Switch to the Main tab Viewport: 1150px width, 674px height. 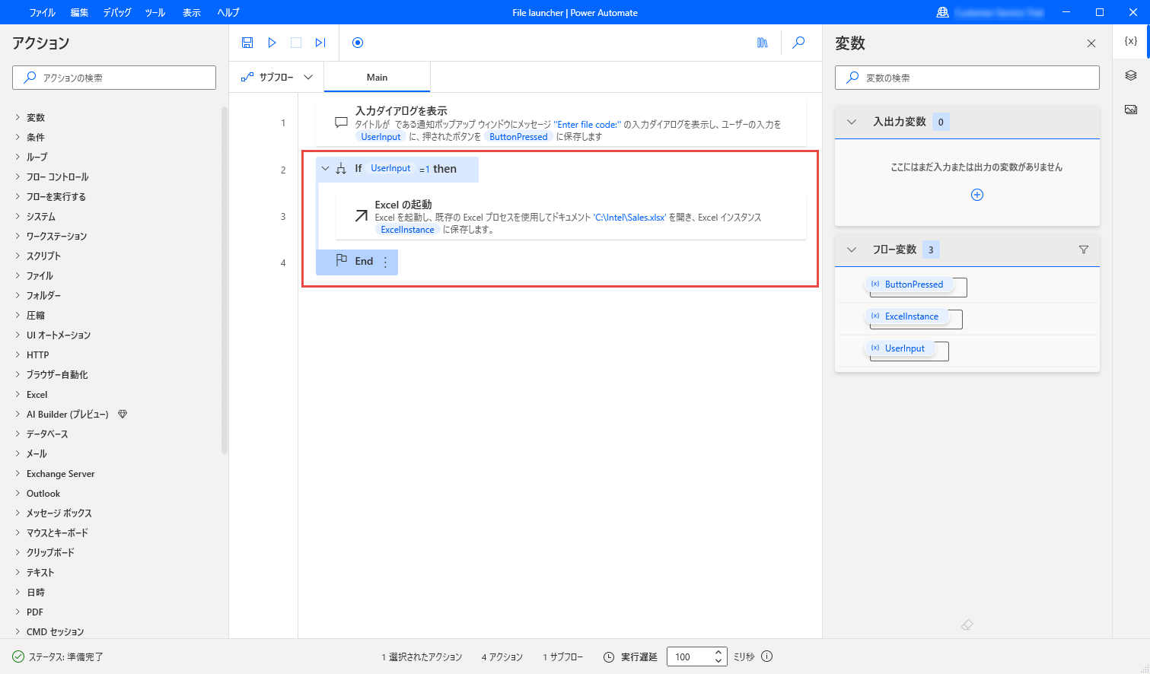[x=377, y=77]
